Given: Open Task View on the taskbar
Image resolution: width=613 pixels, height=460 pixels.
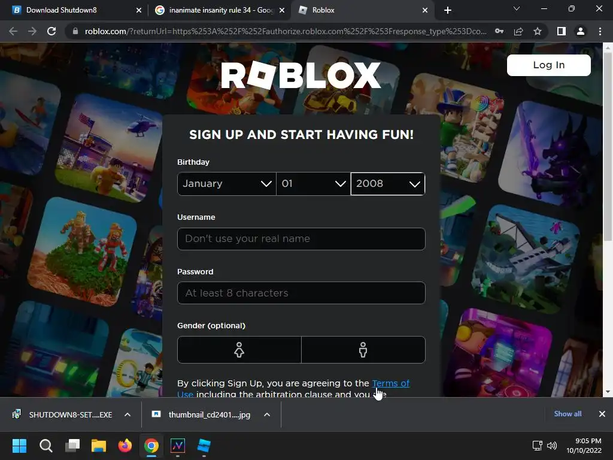Looking at the screenshot, I should point(72,446).
